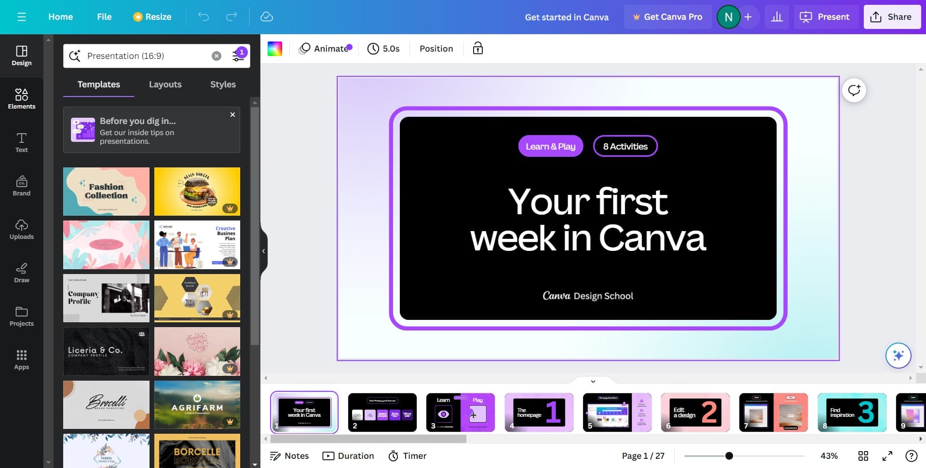Select the Draw tool
The width and height of the screenshot is (926, 468).
pyautogui.click(x=21, y=273)
